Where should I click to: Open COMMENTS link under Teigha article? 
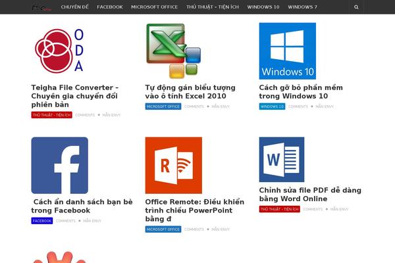pos(85,115)
